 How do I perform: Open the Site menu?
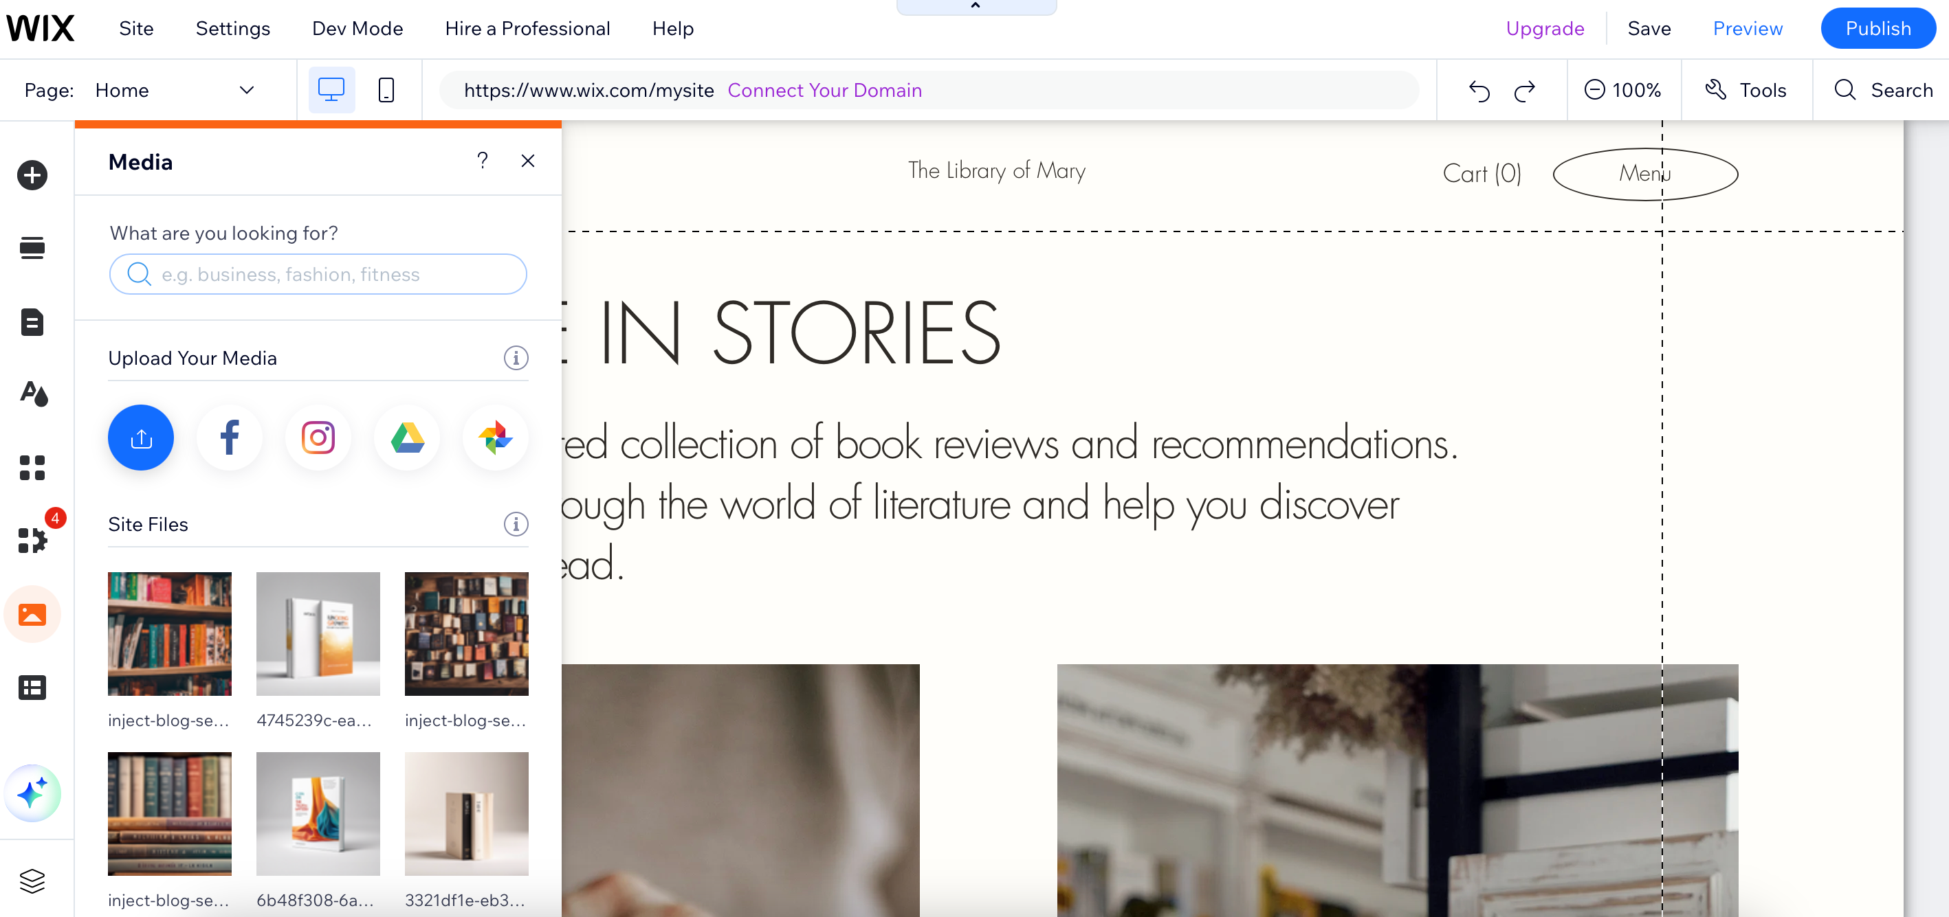pyautogui.click(x=136, y=29)
